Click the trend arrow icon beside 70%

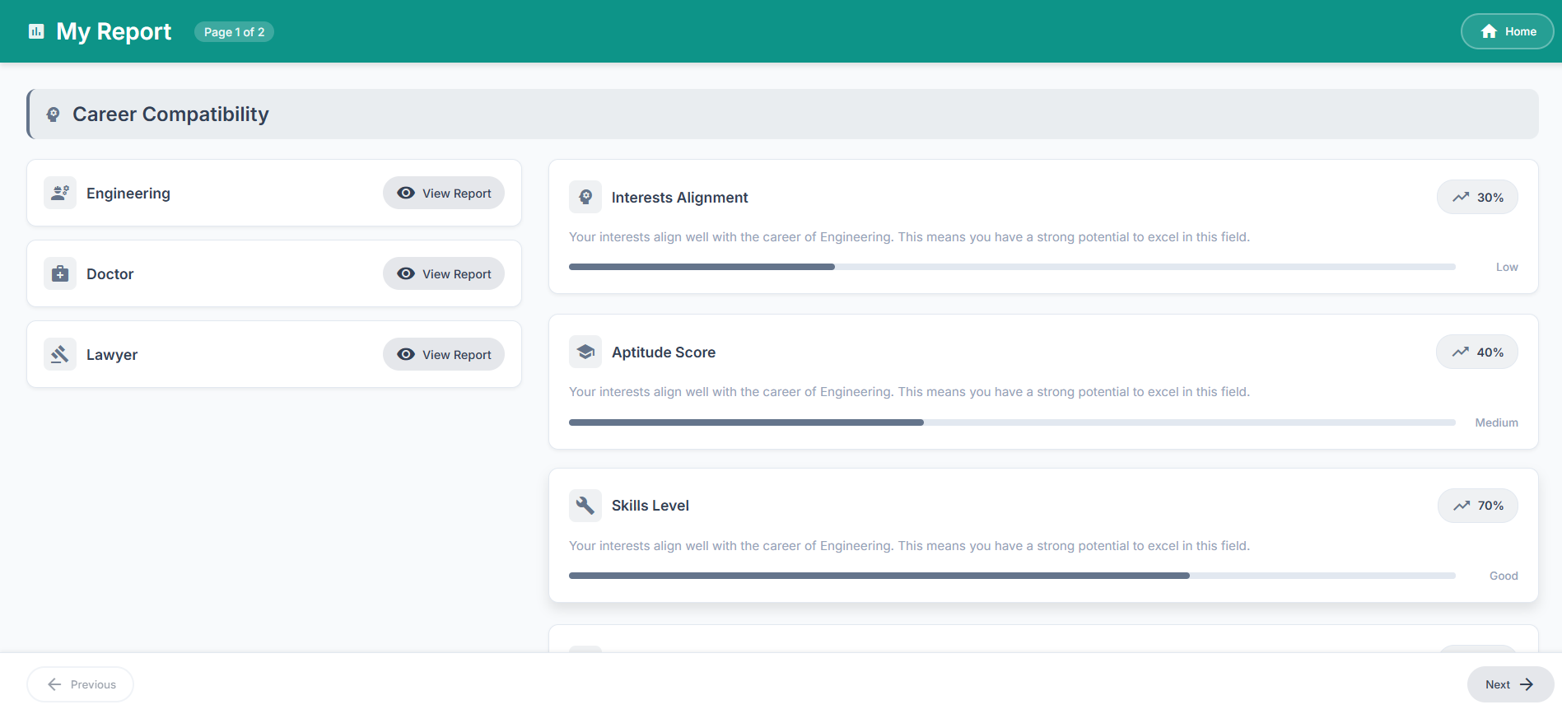point(1462,506)
